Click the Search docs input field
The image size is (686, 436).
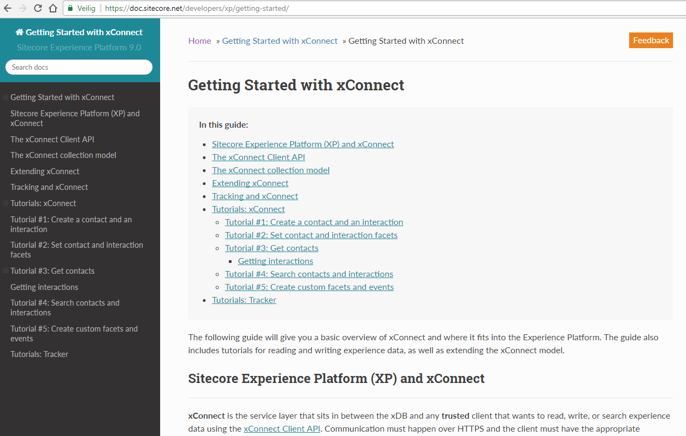pos(79,67)
